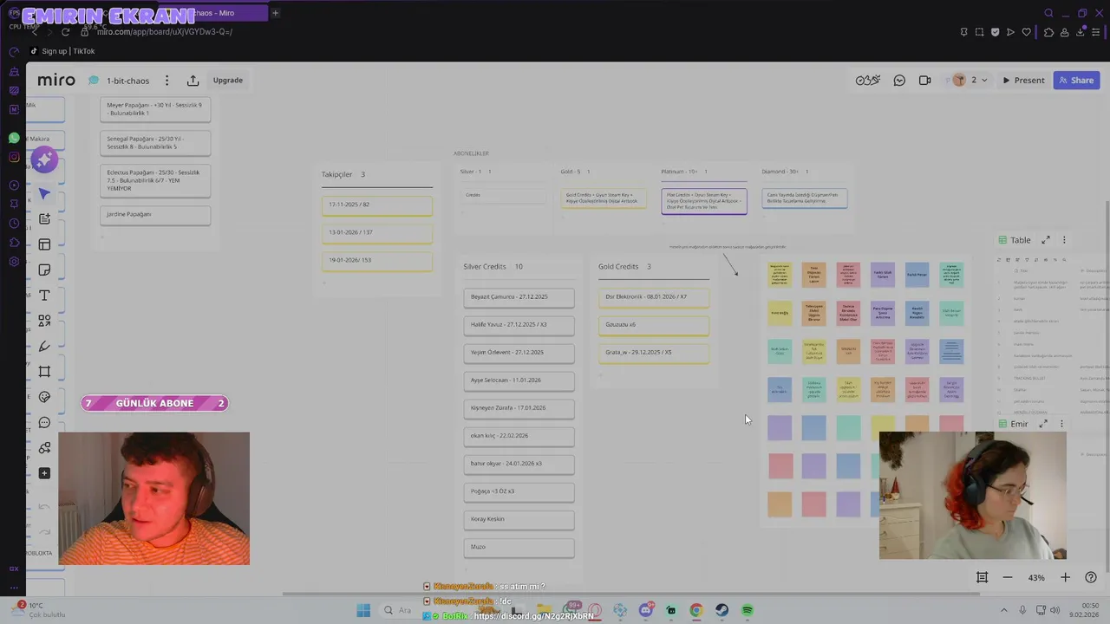This screenshot has width=1110, height=624.
Task: Redo the last action
Action: 44,532
